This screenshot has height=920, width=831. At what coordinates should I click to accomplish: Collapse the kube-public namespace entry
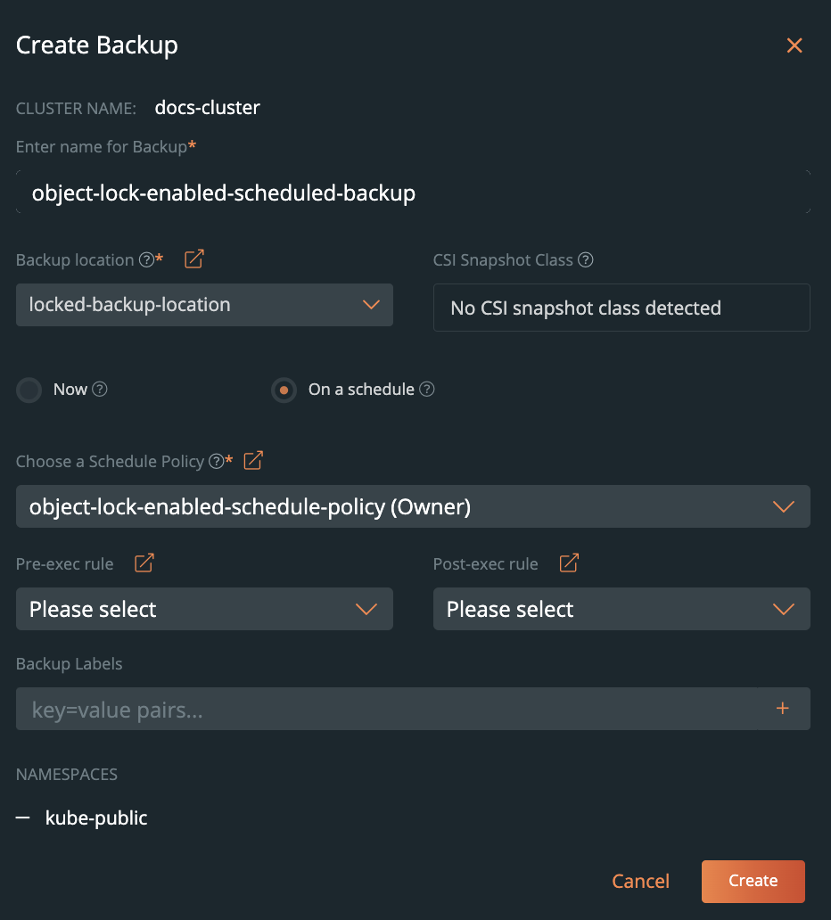23,817
